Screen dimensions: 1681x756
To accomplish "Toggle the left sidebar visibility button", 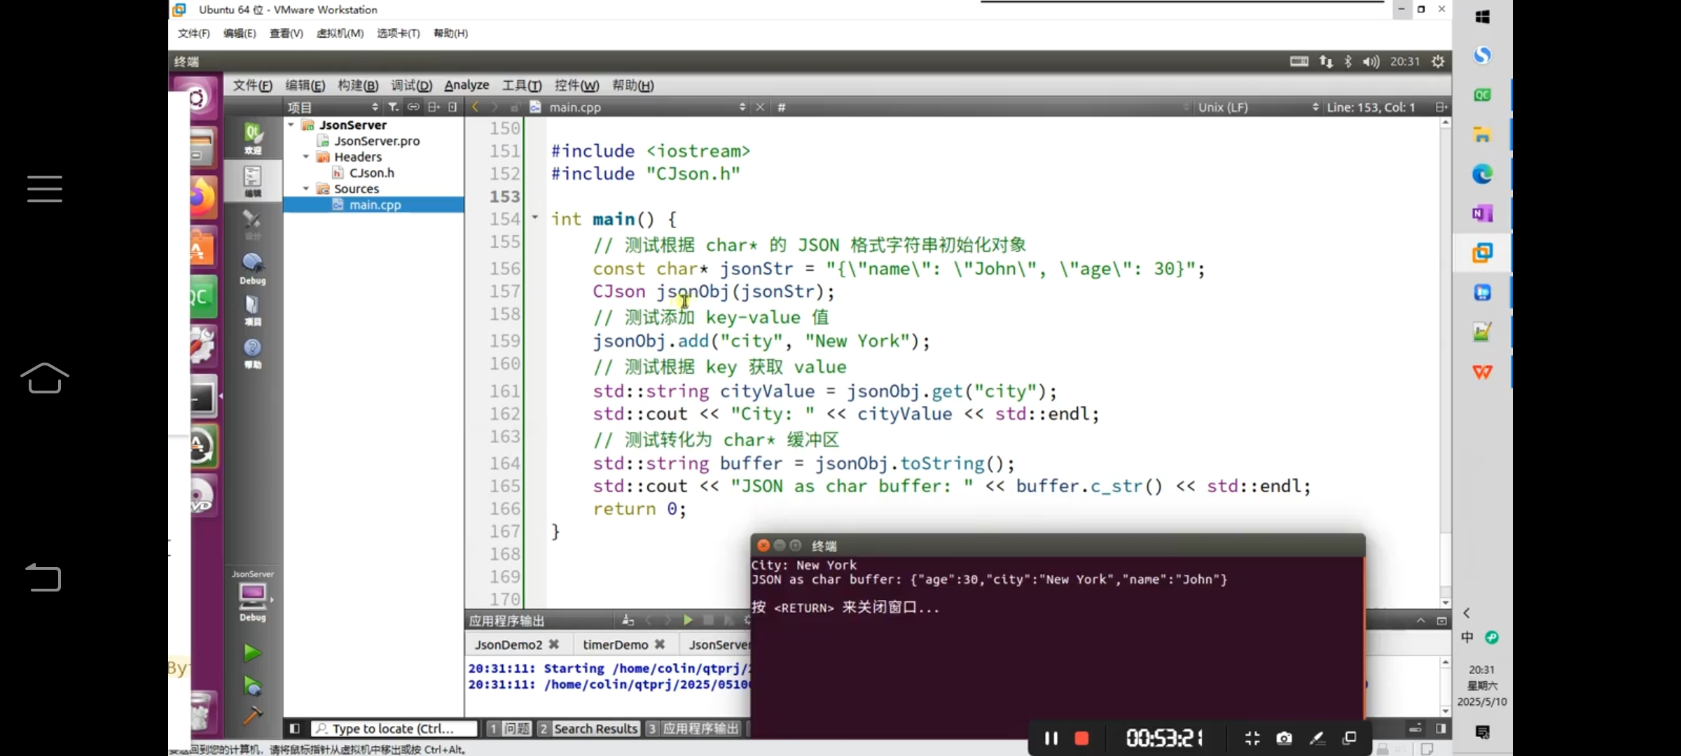I will (295, 729).
